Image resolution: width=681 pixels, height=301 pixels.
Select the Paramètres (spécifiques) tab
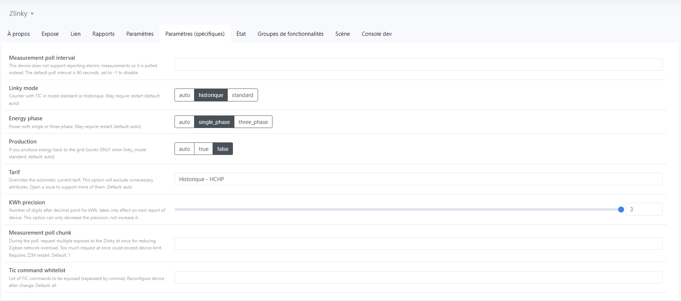[x=195, y=34]
